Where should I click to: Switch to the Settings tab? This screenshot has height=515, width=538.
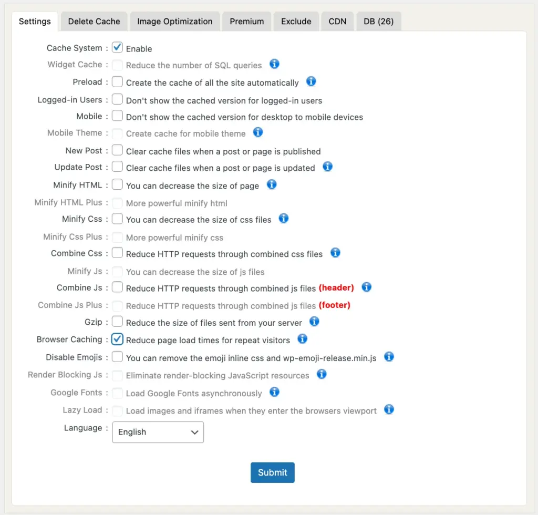pos(35,21)
